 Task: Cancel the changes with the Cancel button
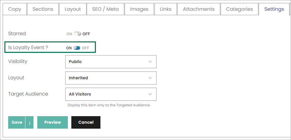click(x=86, y=122)
